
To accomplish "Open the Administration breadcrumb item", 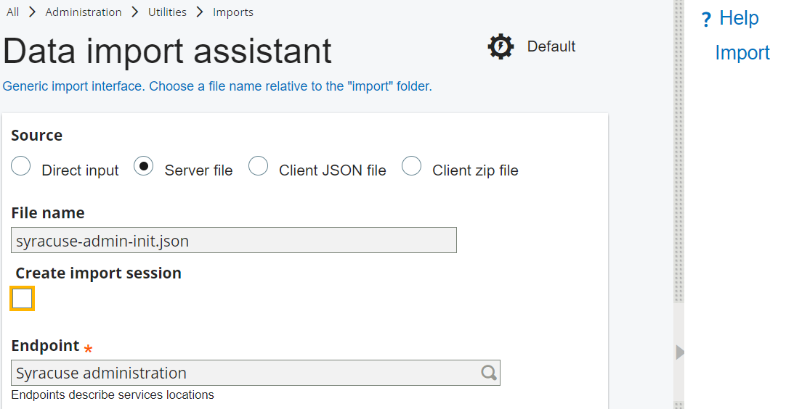I will coord(84,12).
